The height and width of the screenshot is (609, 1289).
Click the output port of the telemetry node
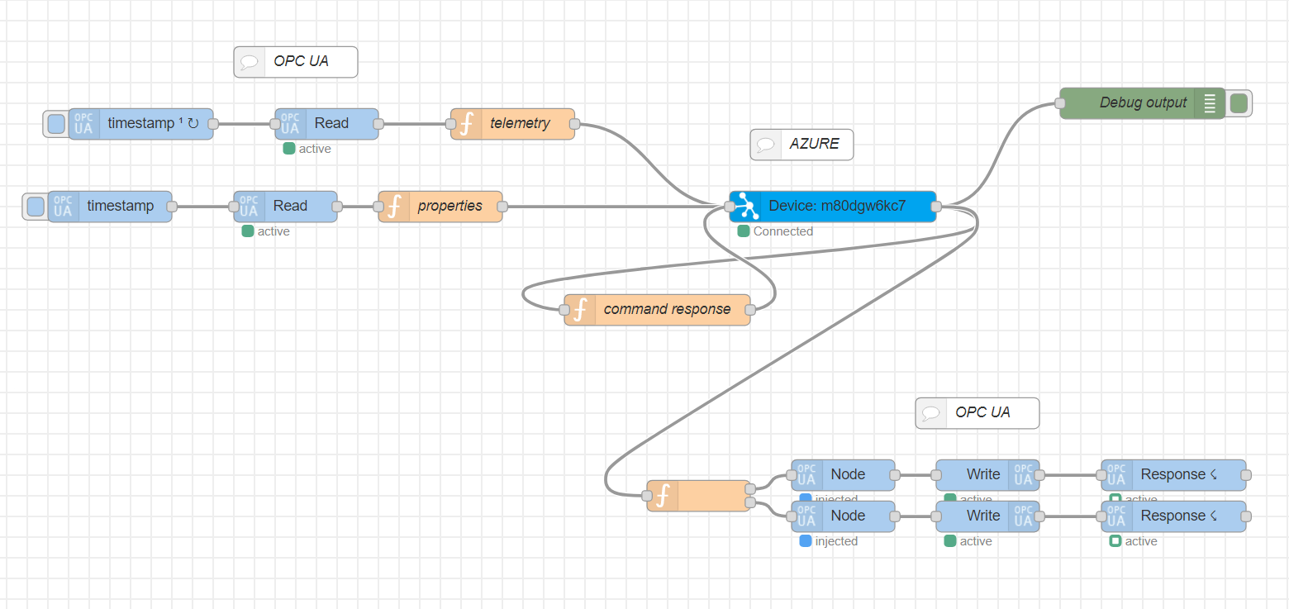575,124
